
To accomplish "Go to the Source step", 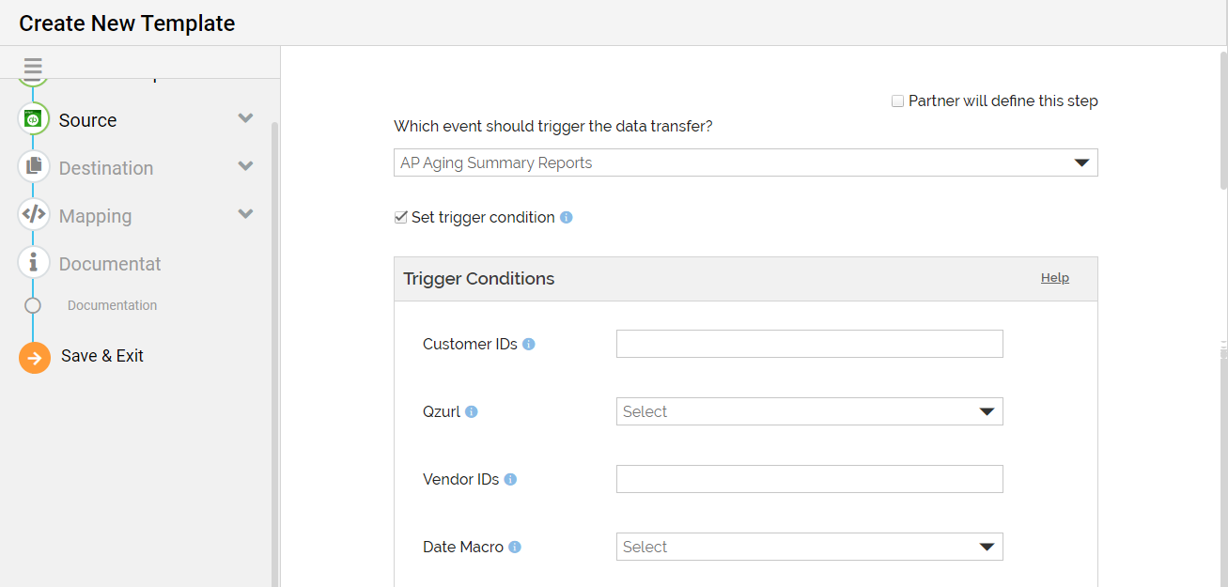I will 88,120.
